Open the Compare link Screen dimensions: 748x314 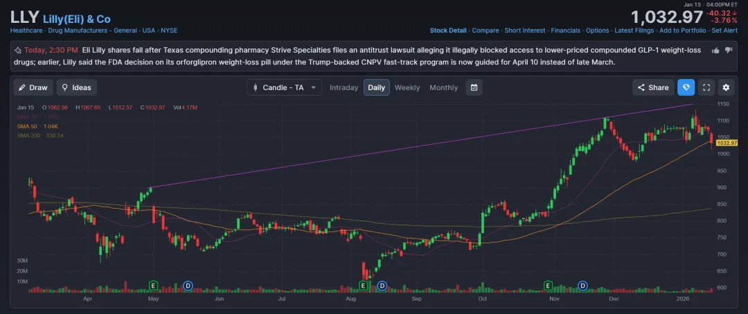pyautogui.click(x=485, y=30)
